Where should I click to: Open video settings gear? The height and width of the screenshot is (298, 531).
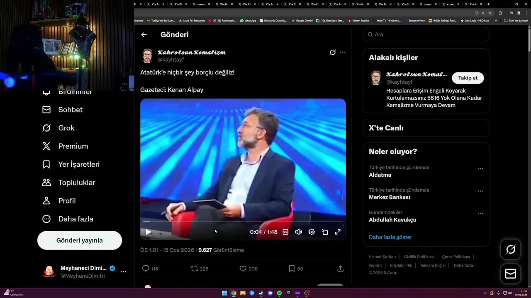click(x=312, y=232)
